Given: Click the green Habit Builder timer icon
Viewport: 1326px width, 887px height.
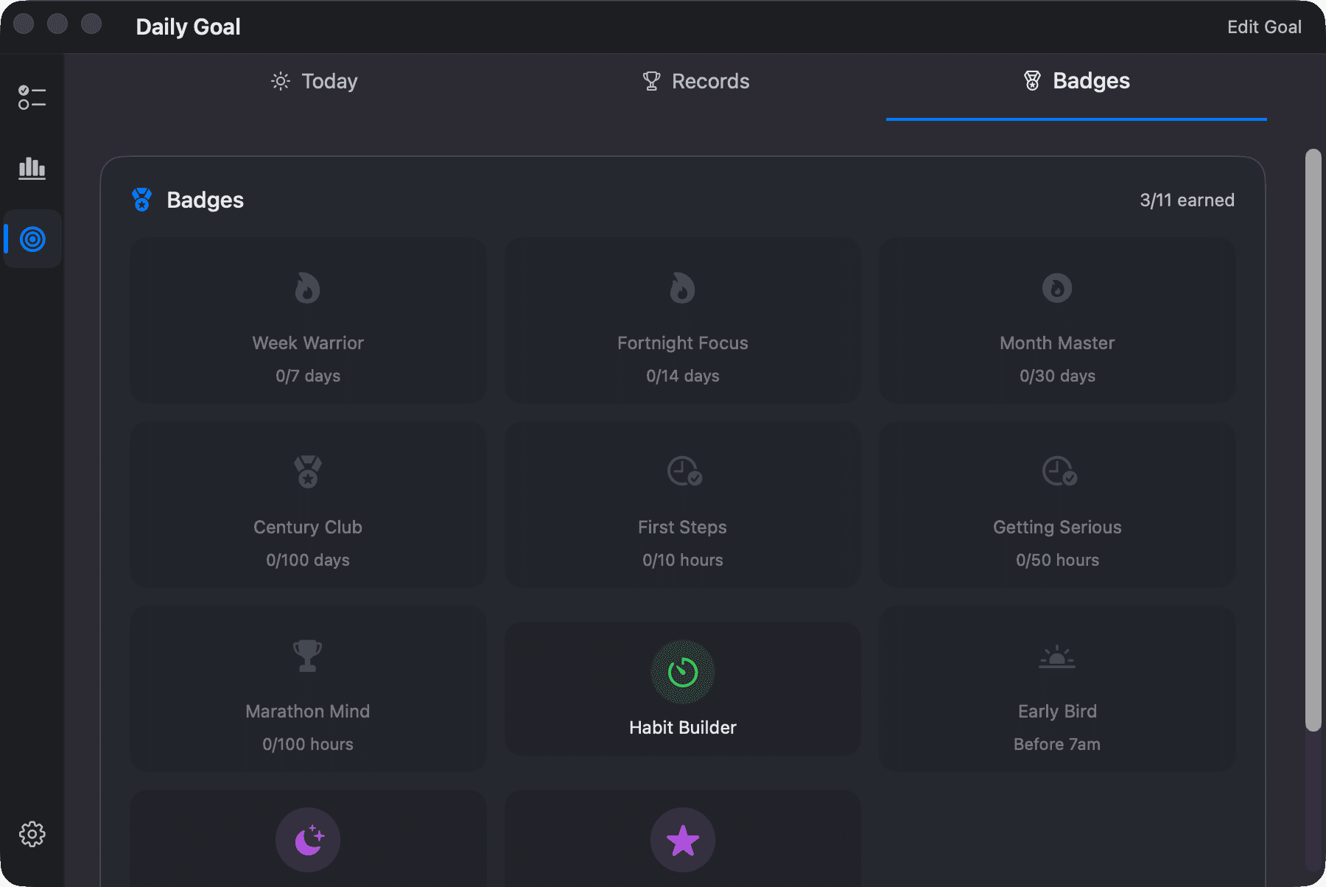Looking at the screenshot, I should click(683, 672).
